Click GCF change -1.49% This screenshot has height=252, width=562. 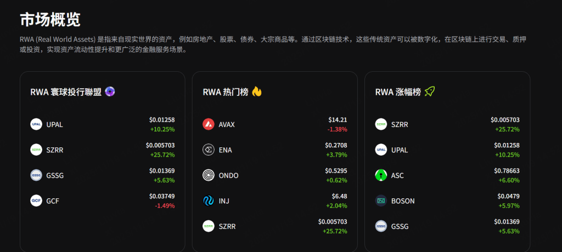pos(165,205)
